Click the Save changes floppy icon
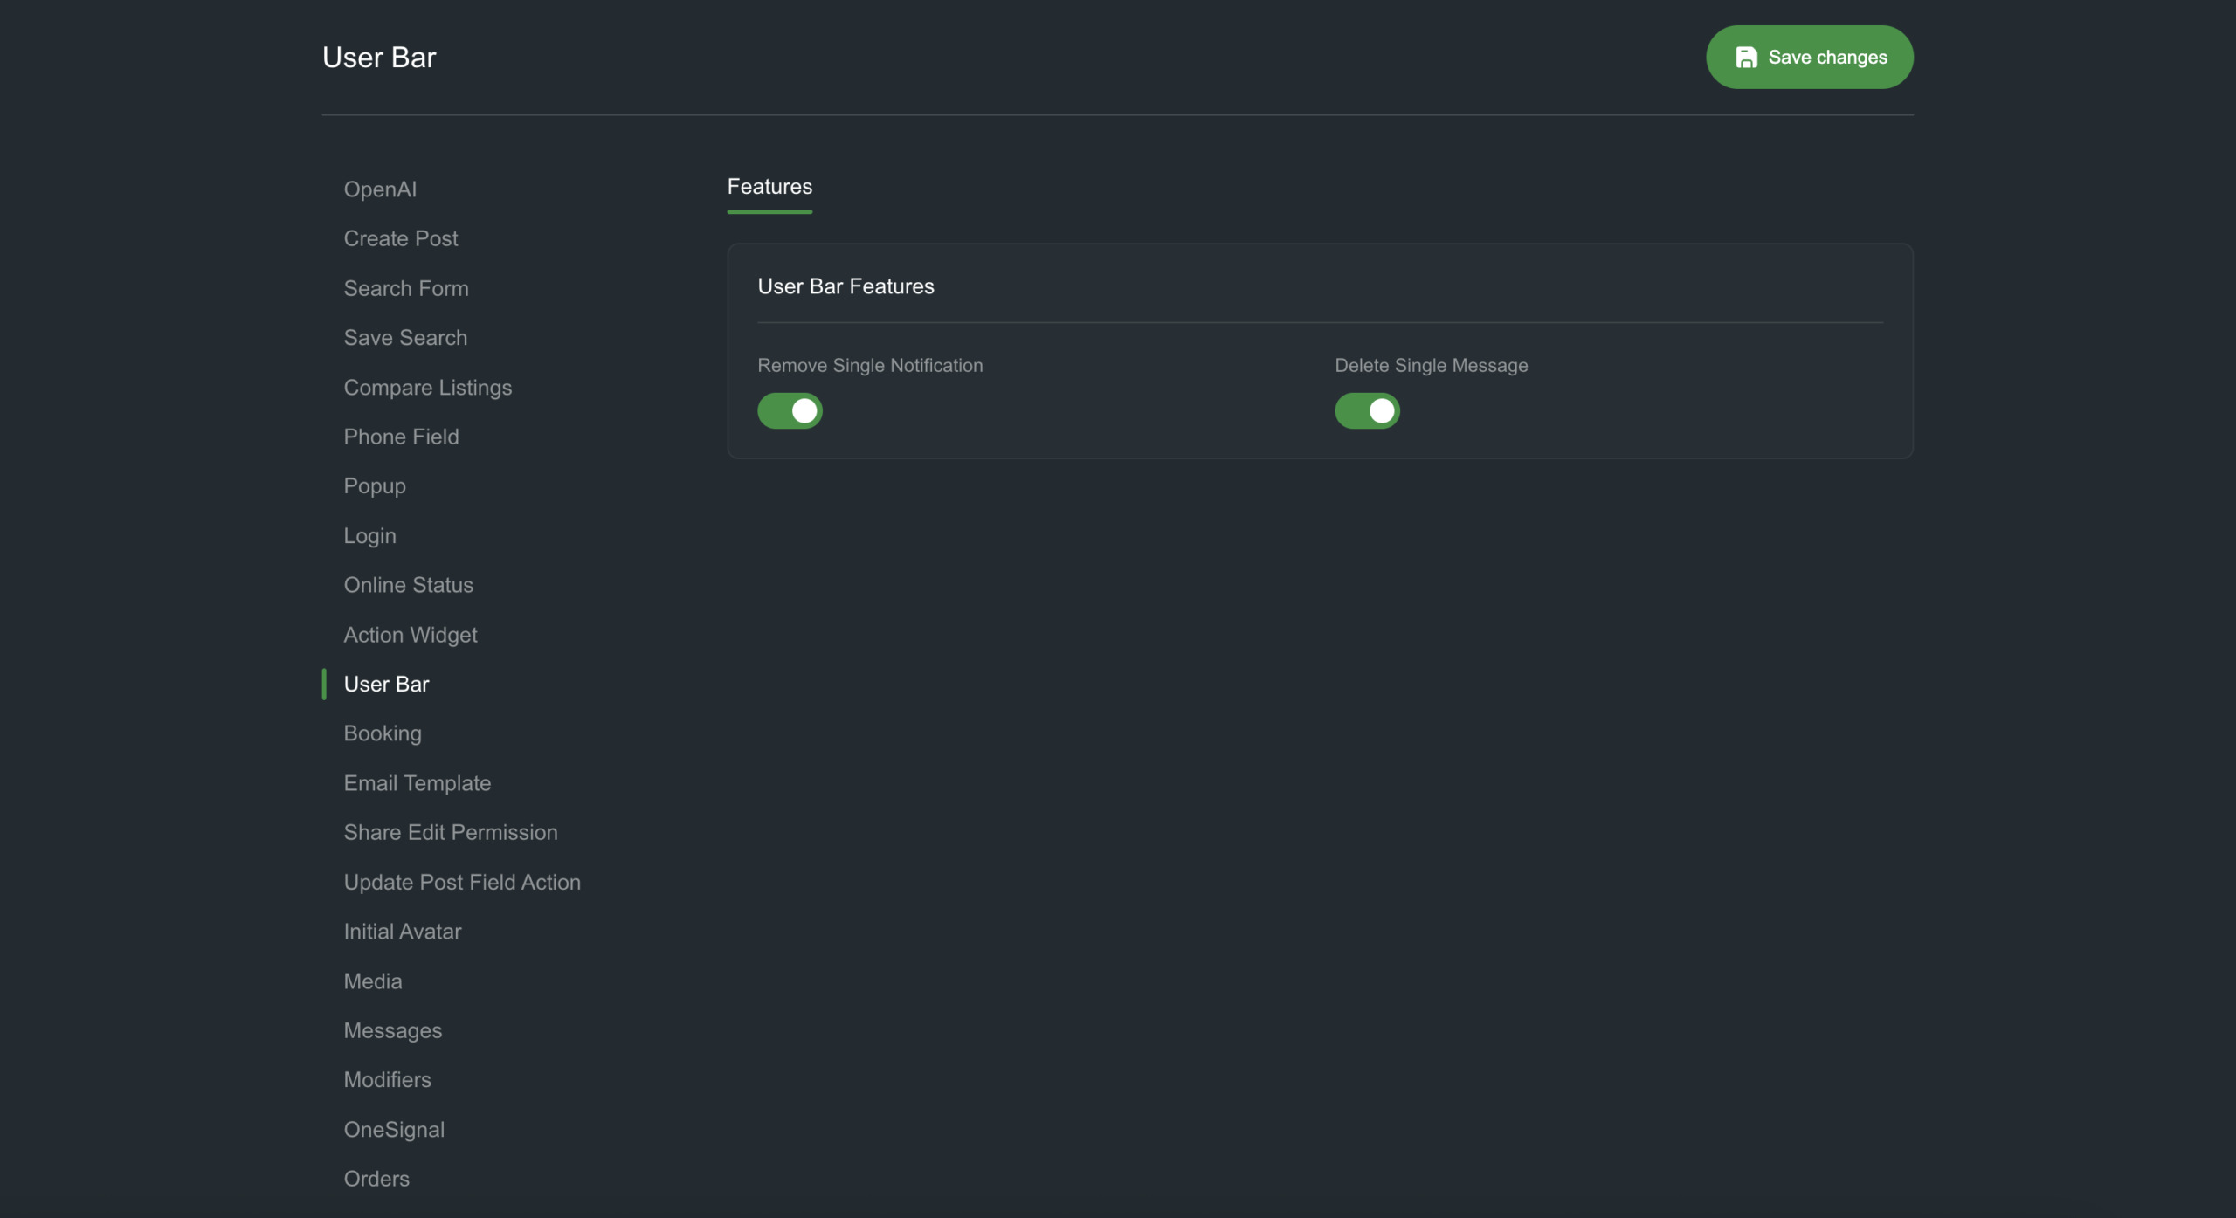The width and height of the screenshot is (2236, 1218). 1745,58
